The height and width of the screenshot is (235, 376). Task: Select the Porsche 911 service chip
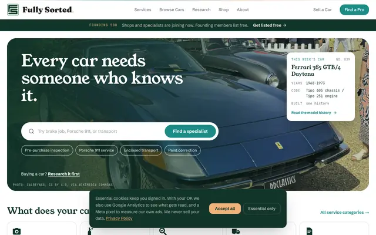[x=96, y=150]
